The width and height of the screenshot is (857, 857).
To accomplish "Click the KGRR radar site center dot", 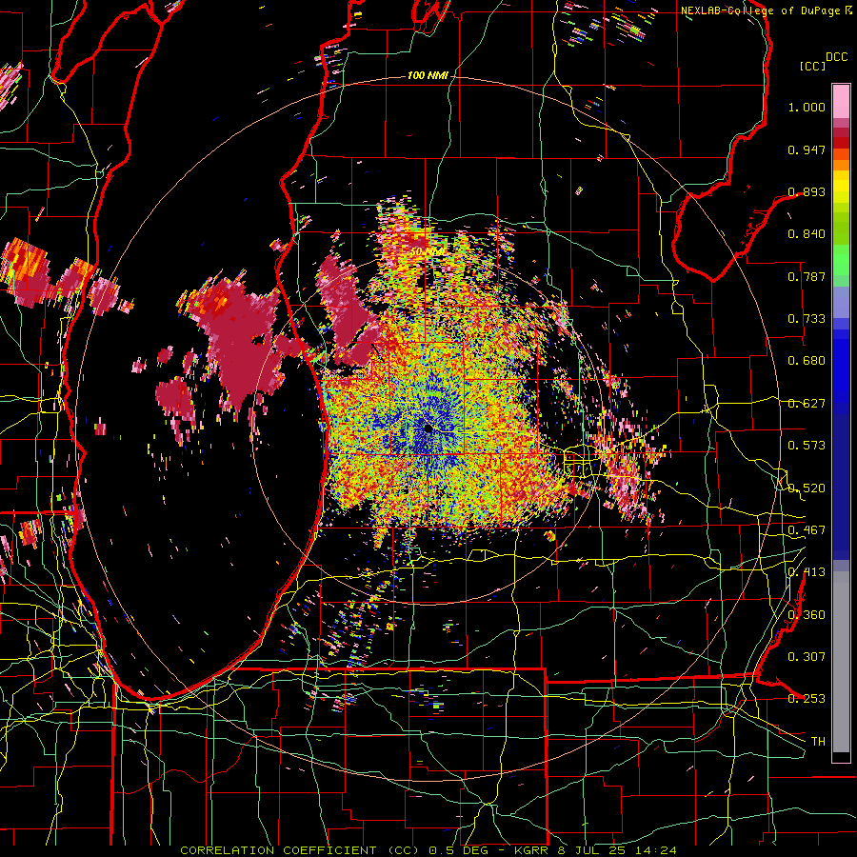I will [428, 429].
